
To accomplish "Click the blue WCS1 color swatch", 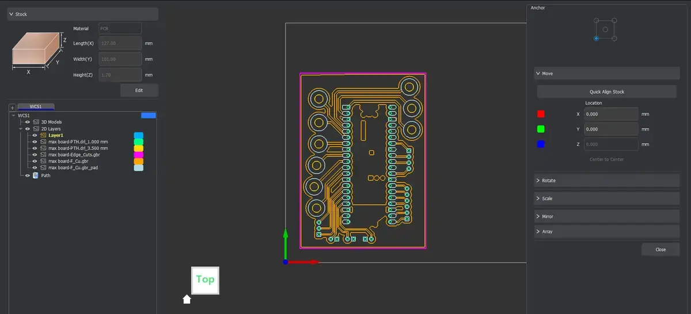I will 149,116.
